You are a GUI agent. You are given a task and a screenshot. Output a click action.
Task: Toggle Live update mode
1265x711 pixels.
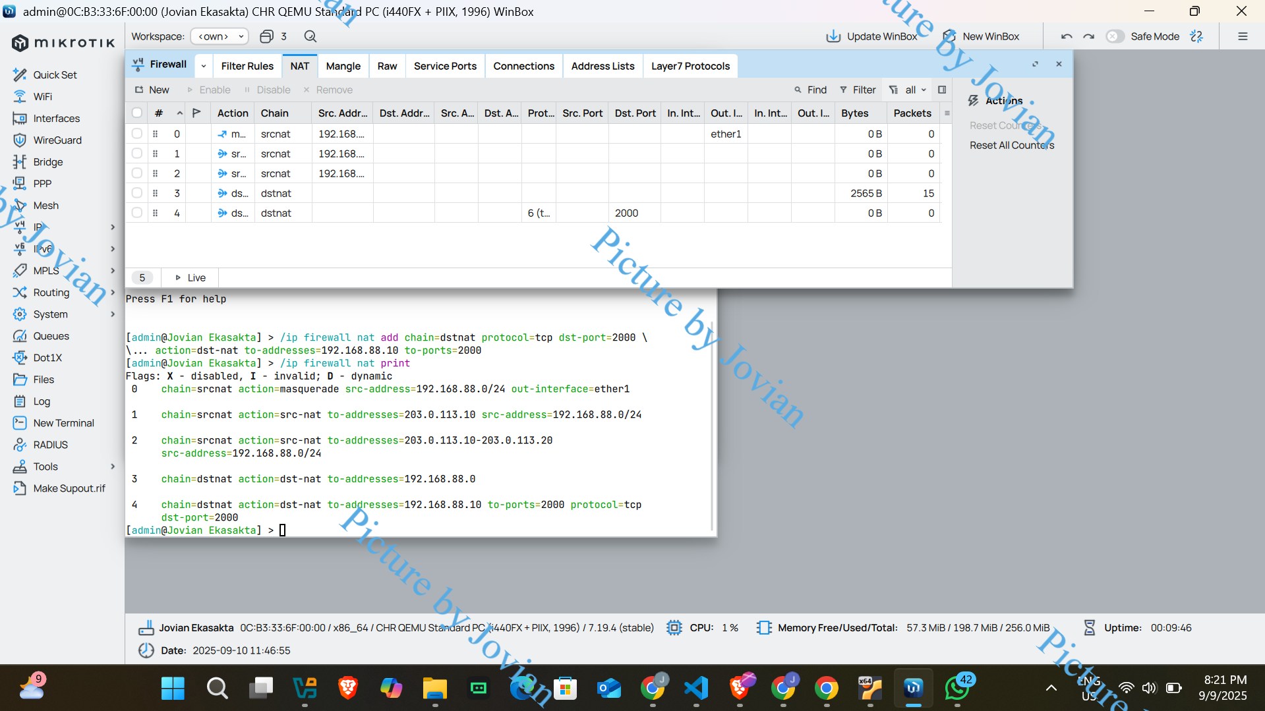[x=191, y=278]
